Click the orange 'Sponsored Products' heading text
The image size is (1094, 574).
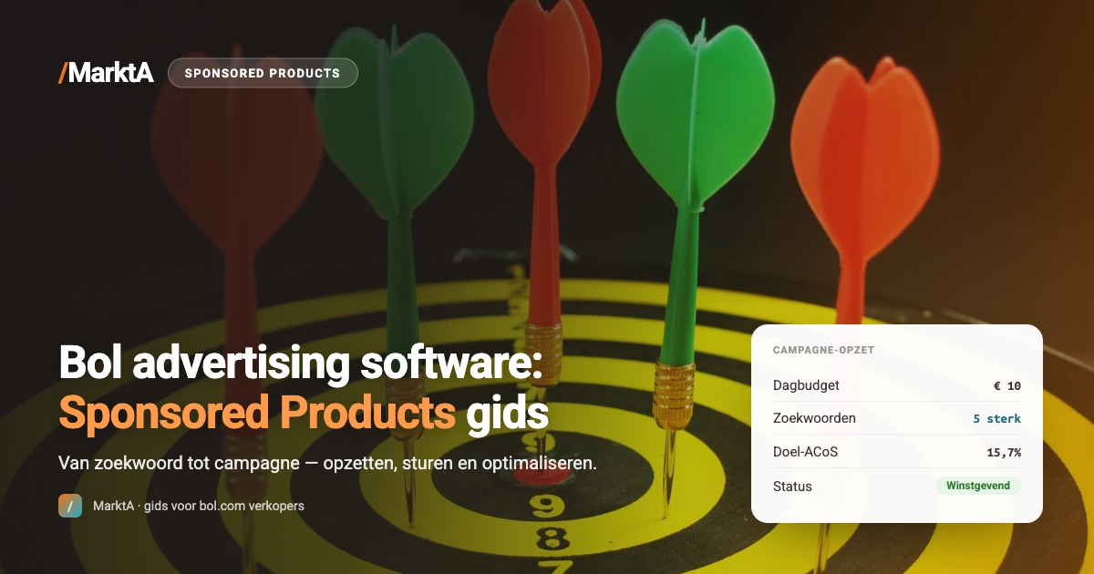257,413
